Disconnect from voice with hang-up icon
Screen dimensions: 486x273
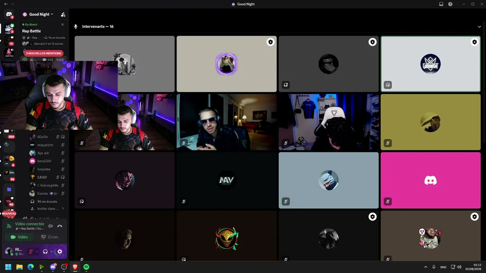(60, 226)
